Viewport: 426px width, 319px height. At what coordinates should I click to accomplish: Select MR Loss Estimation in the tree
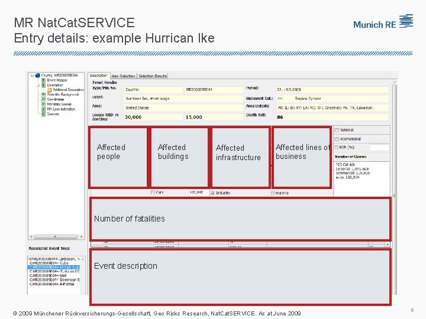click(x=61, y=109)
